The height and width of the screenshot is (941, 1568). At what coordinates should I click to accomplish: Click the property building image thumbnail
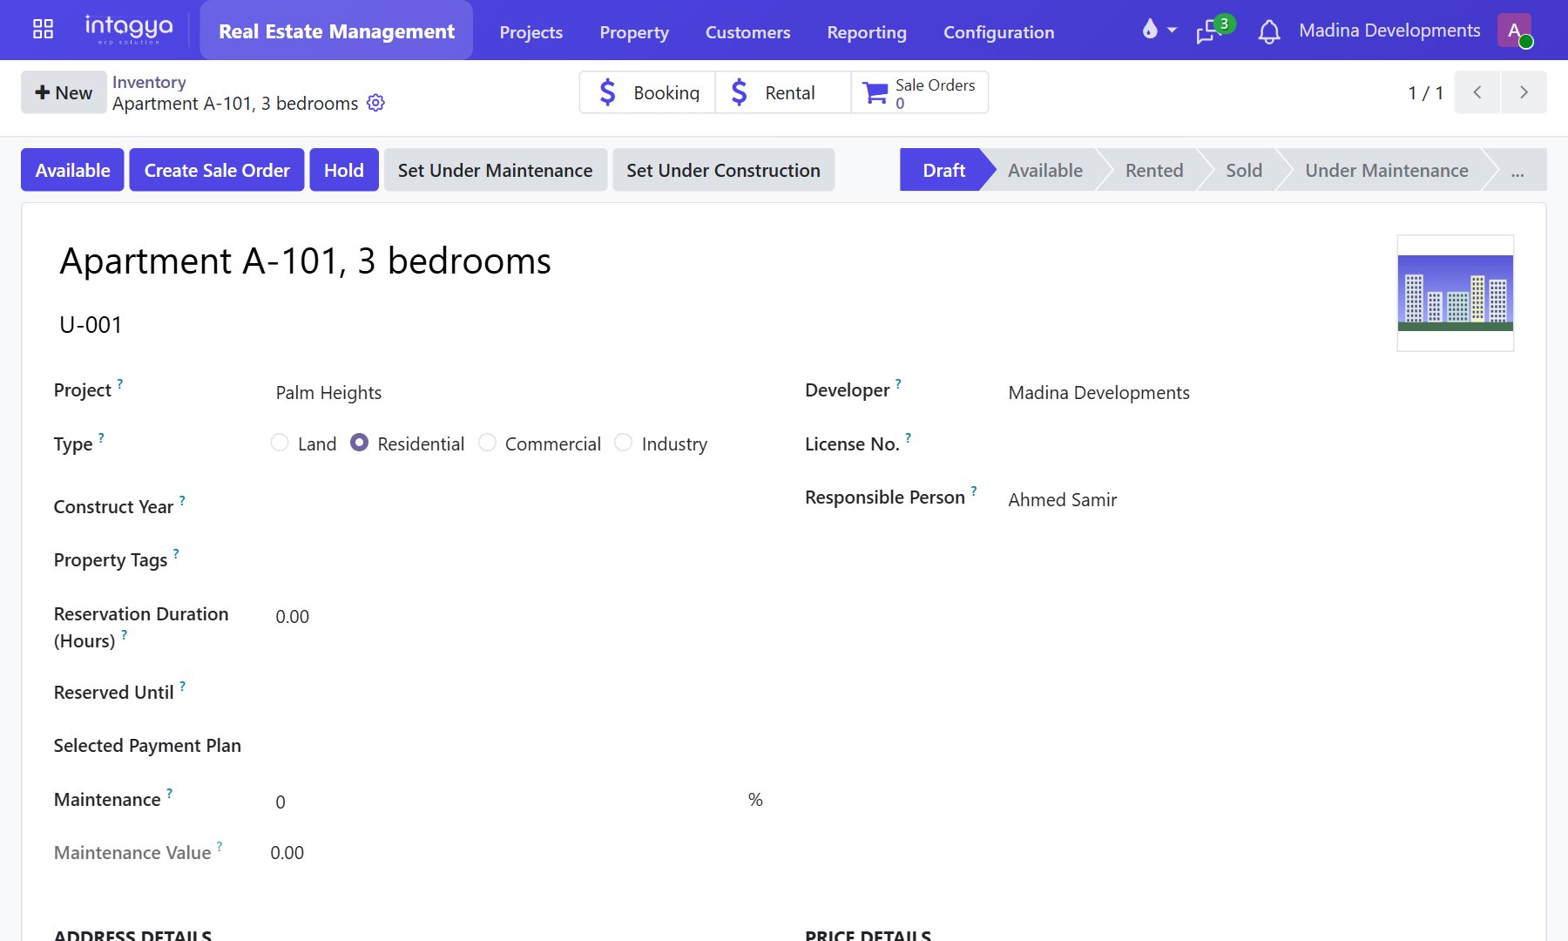(1456, 293)
